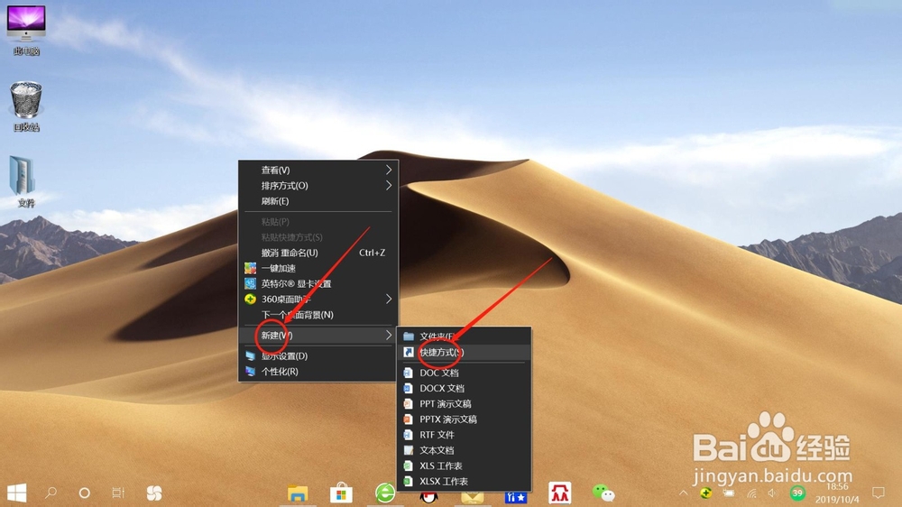Open the taskbar search magnifier
This screenshot has width=902, height=507.
(51, 493)
